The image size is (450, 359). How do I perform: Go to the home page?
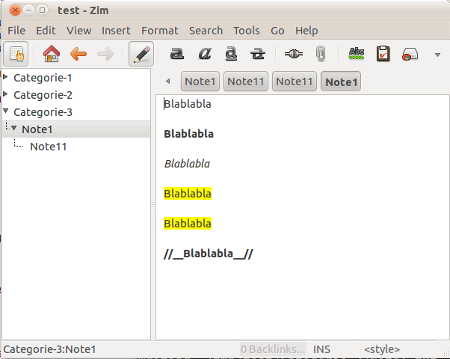click(x=51, y=54)
